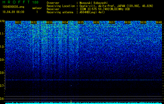Click the 0.6 frequency axis label
The width and height of the screenshot is (164, 104).
[2, 99]
